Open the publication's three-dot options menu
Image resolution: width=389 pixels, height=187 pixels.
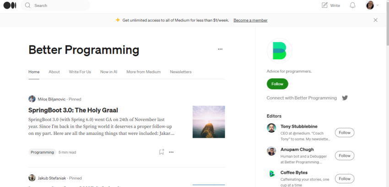pos(220,49)
